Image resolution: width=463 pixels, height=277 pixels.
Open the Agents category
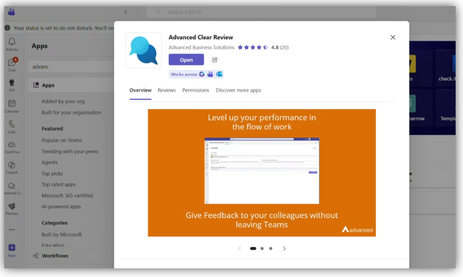click(50, 162)
